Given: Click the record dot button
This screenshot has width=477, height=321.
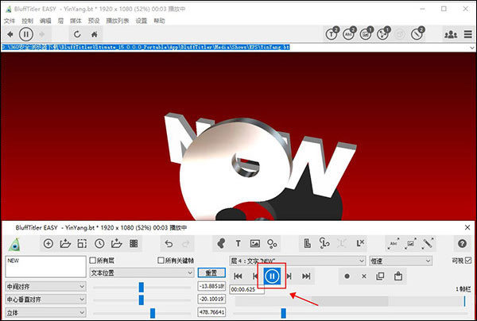Looking at the screenshot, I should [347, 276].
